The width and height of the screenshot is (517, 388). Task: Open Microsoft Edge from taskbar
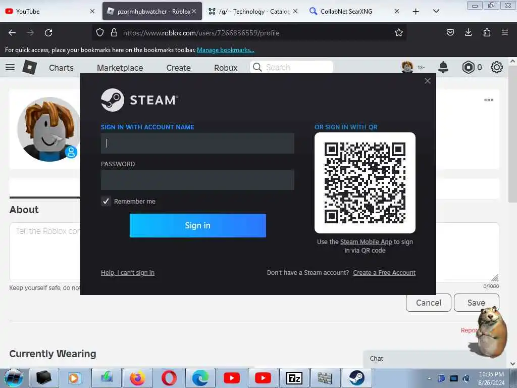click(x=200, y=378)
